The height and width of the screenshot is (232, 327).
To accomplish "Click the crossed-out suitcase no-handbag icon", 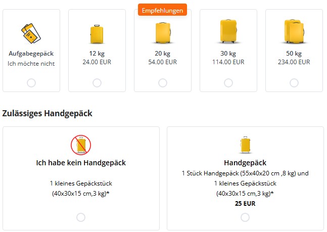I will click(81, 145).
